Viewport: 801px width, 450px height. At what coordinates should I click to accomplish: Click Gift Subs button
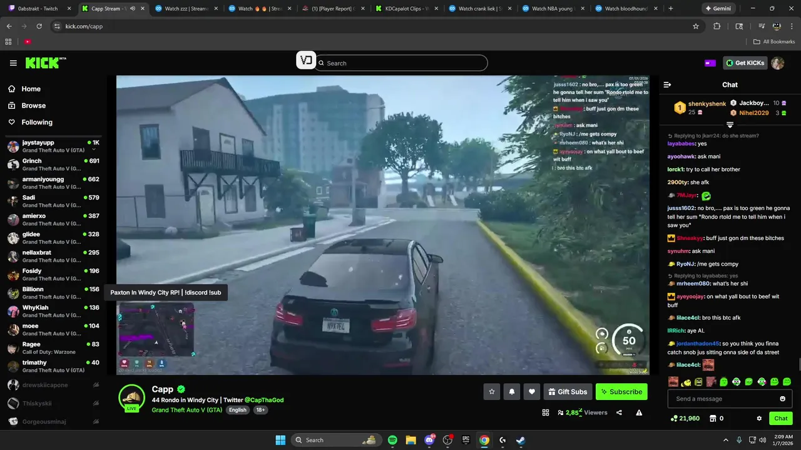pyautogui.click(x=568, y=392)
